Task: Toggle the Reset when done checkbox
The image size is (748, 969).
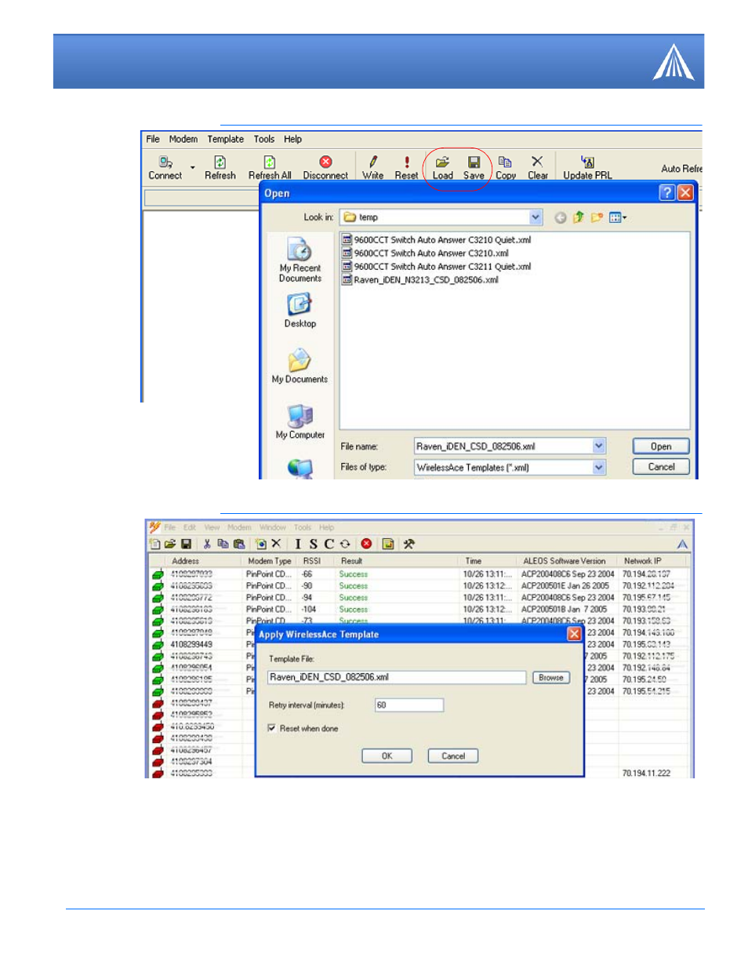Action: pyautogui.click(x=272, y=728)
